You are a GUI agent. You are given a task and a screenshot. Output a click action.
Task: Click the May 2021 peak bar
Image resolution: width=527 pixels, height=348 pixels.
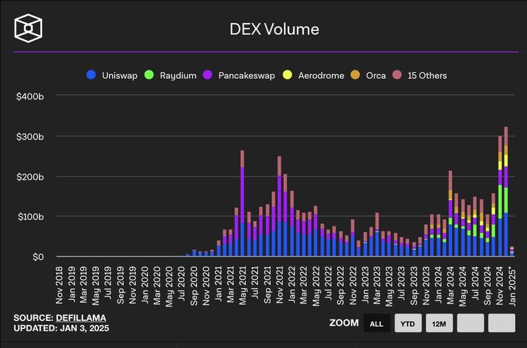point(242,203)
